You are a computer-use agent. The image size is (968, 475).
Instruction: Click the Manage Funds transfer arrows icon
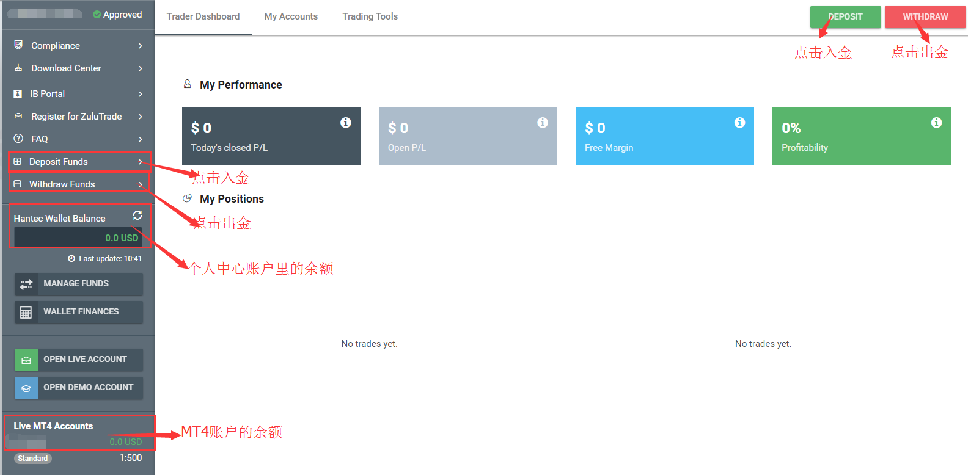click(26, 284)
